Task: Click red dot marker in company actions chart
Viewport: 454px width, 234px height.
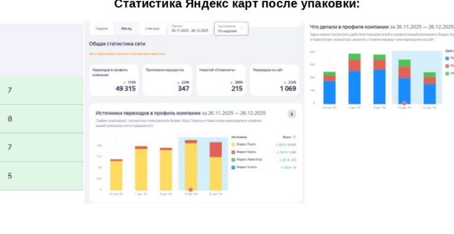Action: tap(404, 103)
